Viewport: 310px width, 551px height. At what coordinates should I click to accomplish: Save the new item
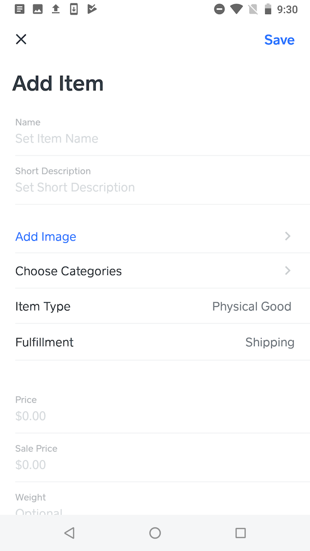pos(279,39)
